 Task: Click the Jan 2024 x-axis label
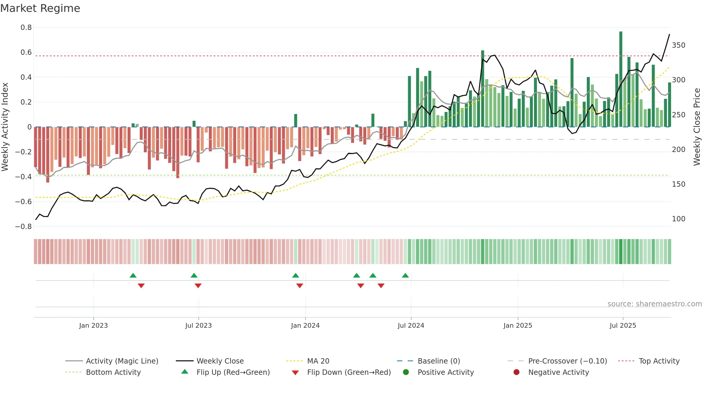click(x=305, y=326)
